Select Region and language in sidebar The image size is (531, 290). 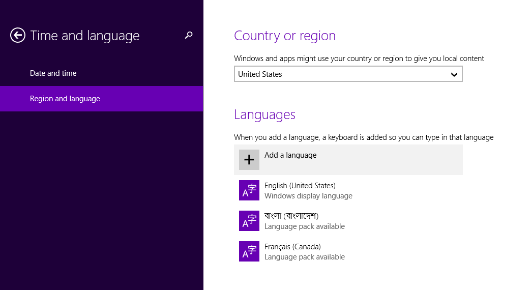click(65, 99)
